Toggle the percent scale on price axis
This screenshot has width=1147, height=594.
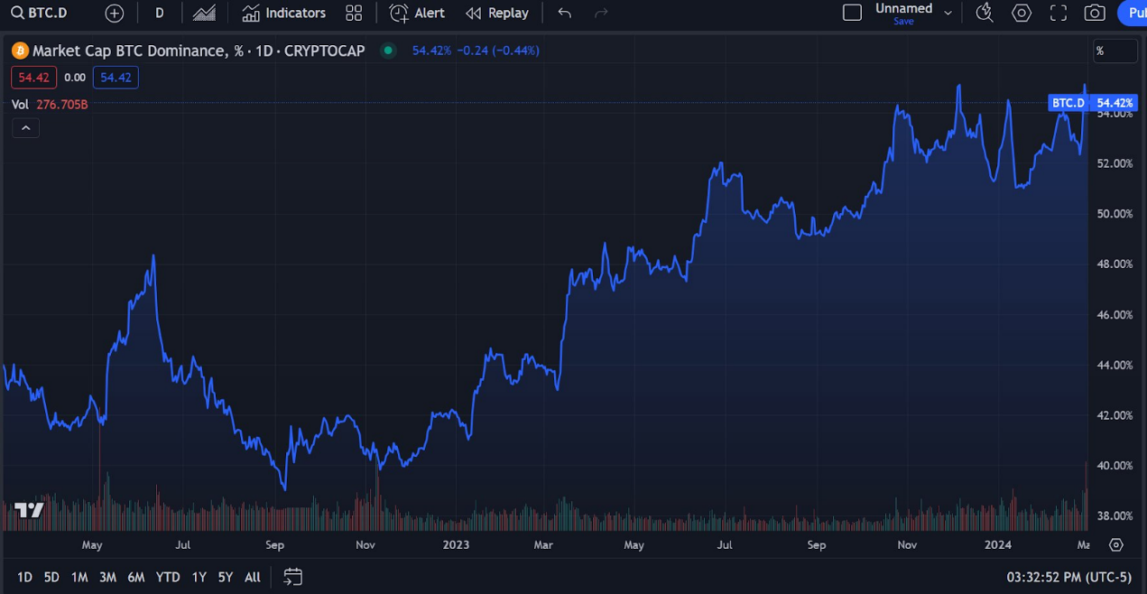point(1115,51)
